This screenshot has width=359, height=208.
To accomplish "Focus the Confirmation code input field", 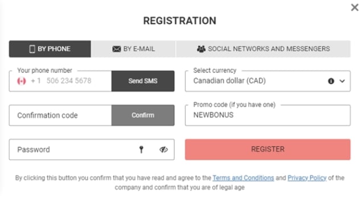I will coord(60,115).
